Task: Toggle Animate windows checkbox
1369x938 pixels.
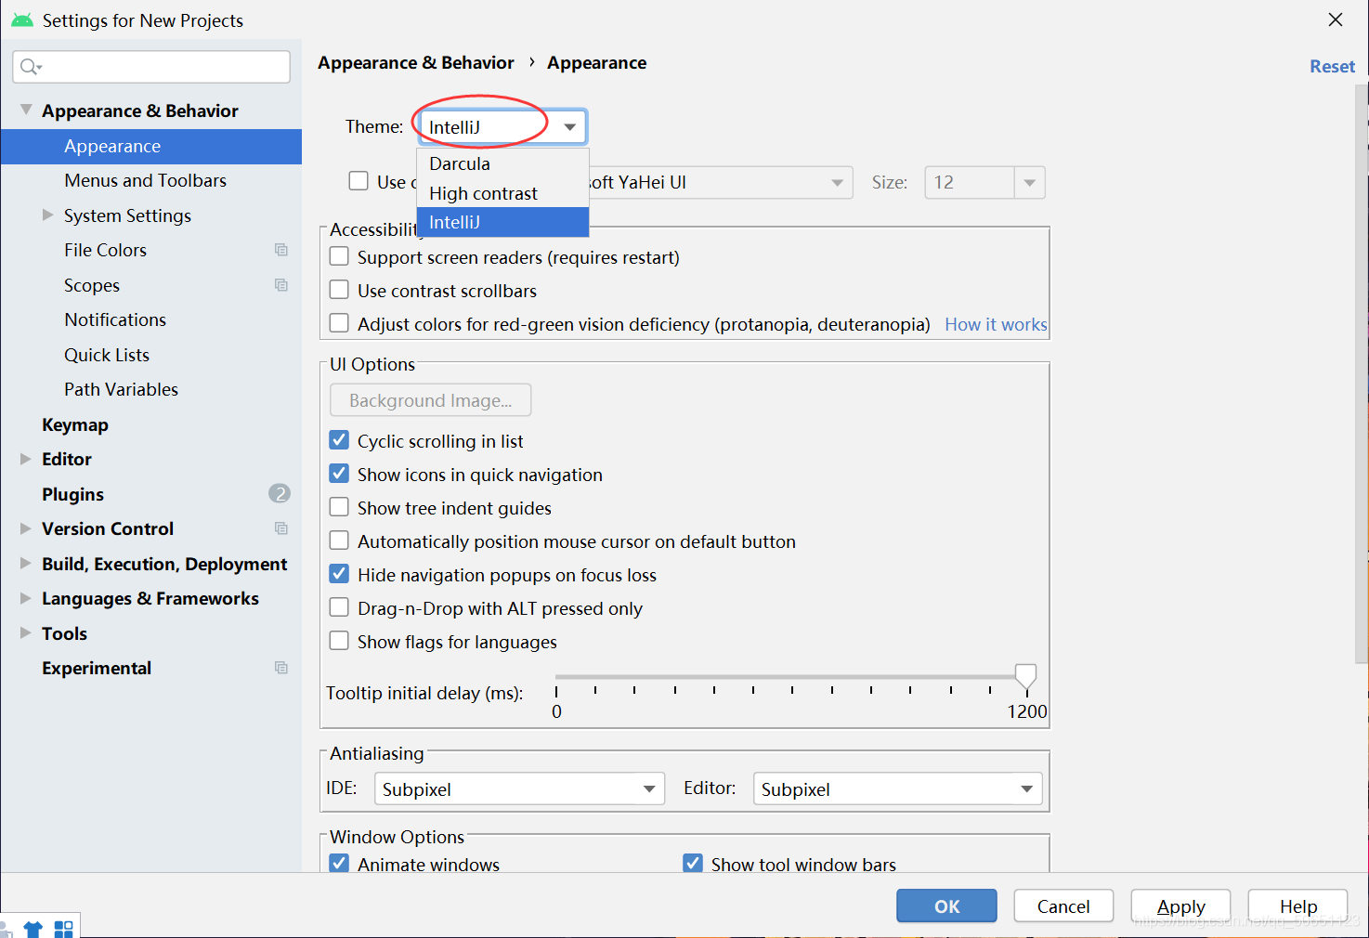Action: tap(340, 863)
